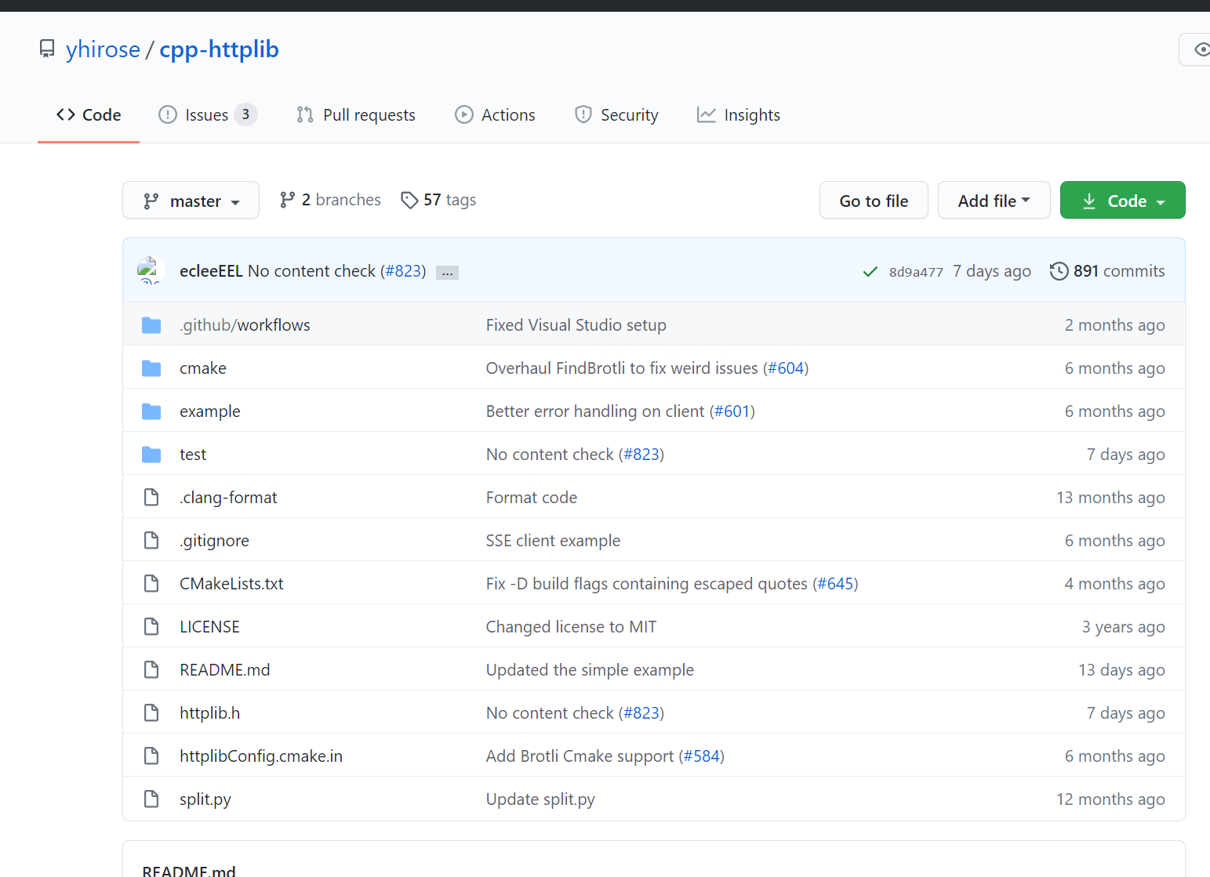Click the file icon for httplib.h

pyautogui.click(x=151, y=713)
